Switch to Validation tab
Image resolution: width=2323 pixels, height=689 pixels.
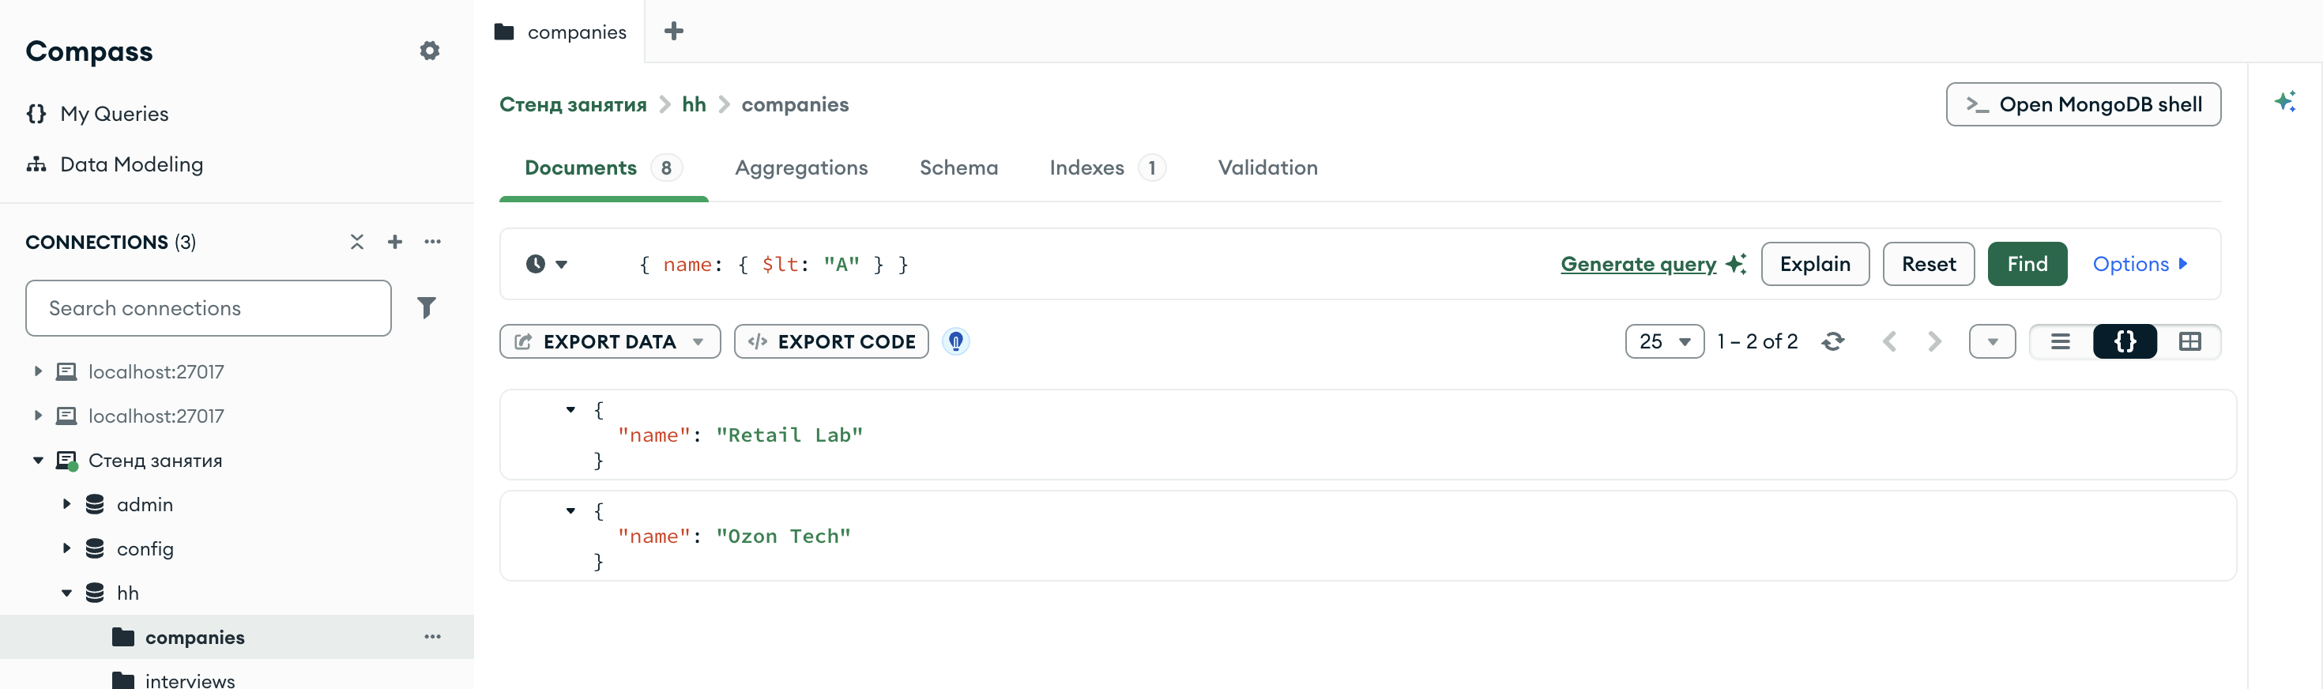(x=1267, y=168)
